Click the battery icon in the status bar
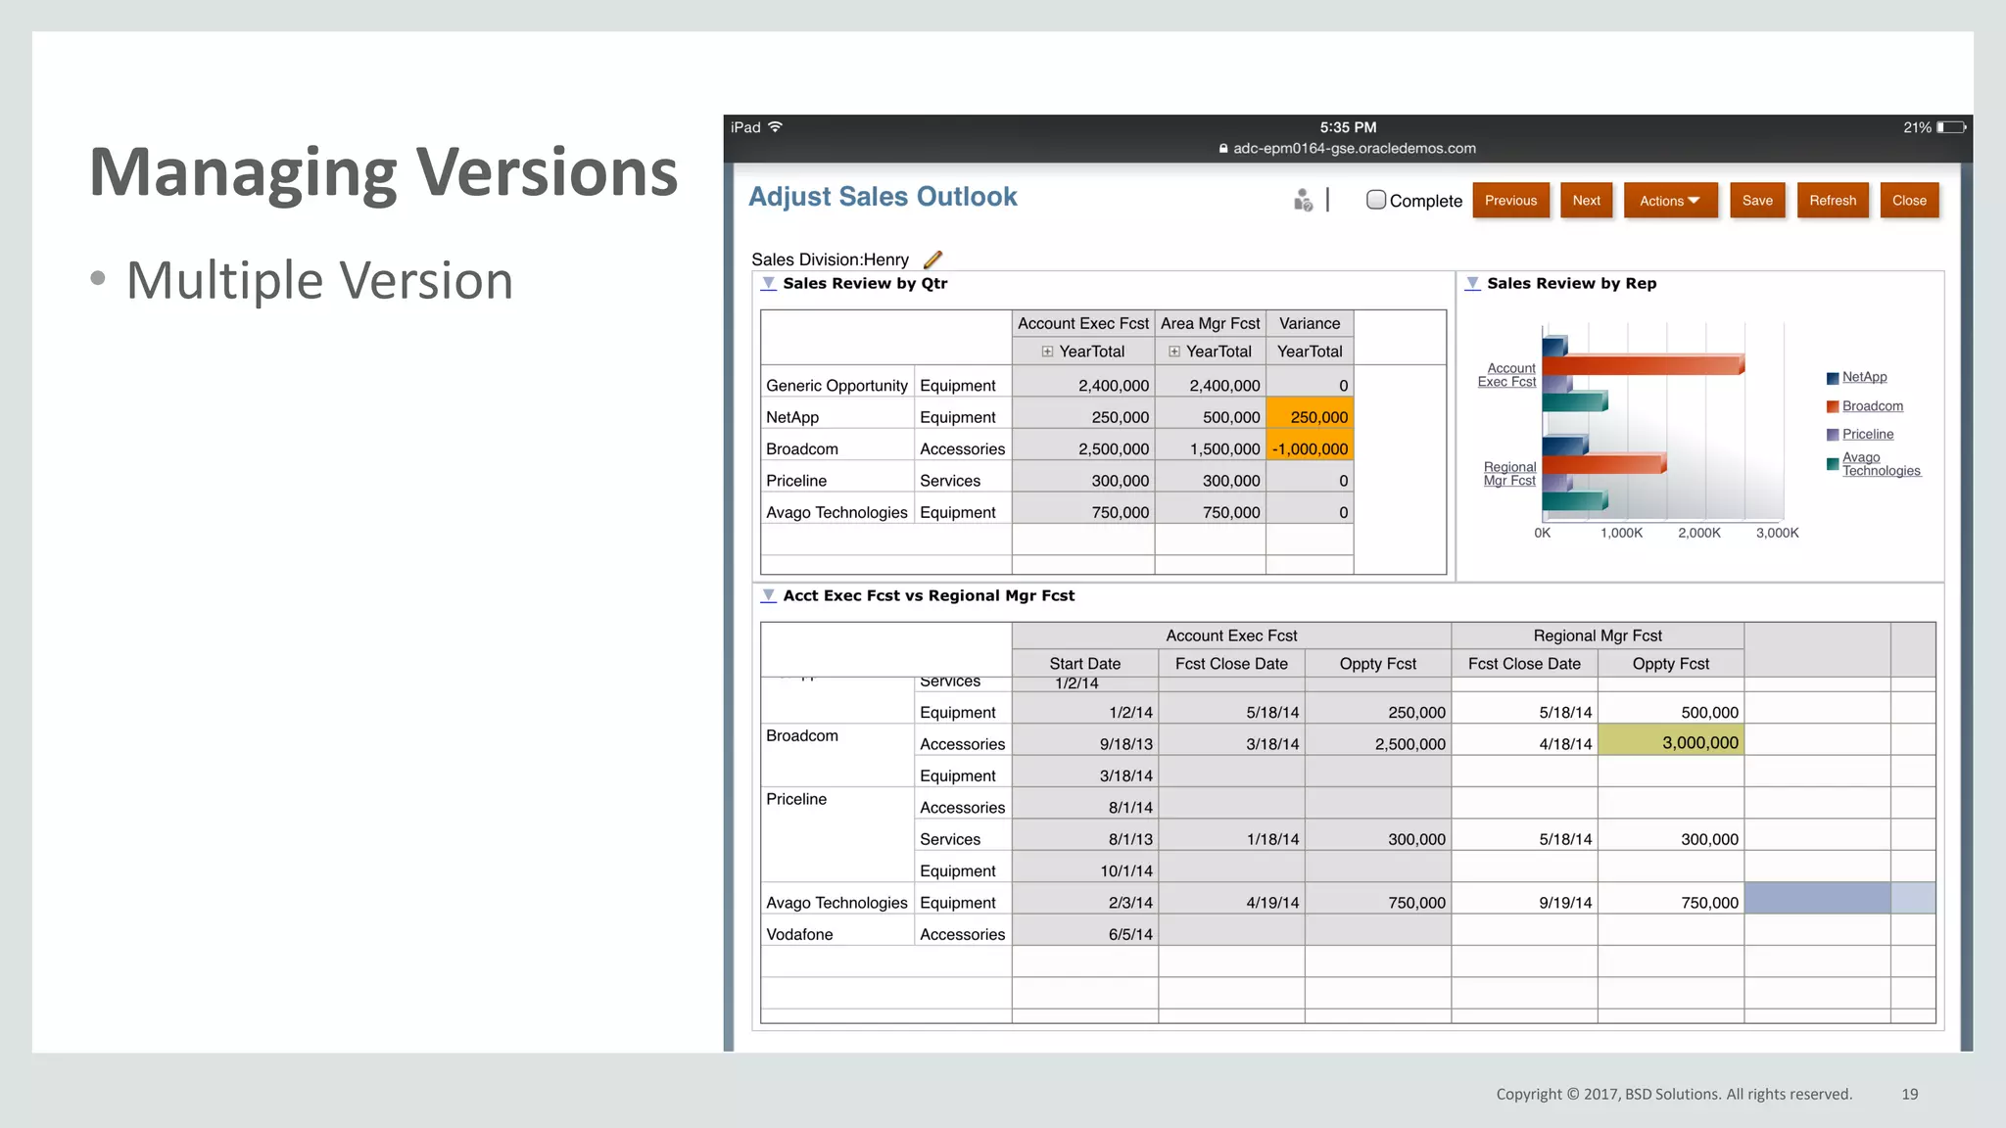The height and width of the screenshot is (1128, 2006). (1950, 127)
